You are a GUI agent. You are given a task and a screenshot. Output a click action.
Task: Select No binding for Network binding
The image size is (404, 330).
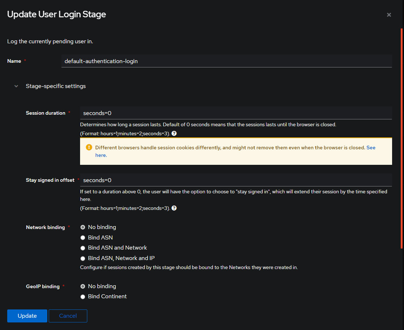tap(83, 228)
